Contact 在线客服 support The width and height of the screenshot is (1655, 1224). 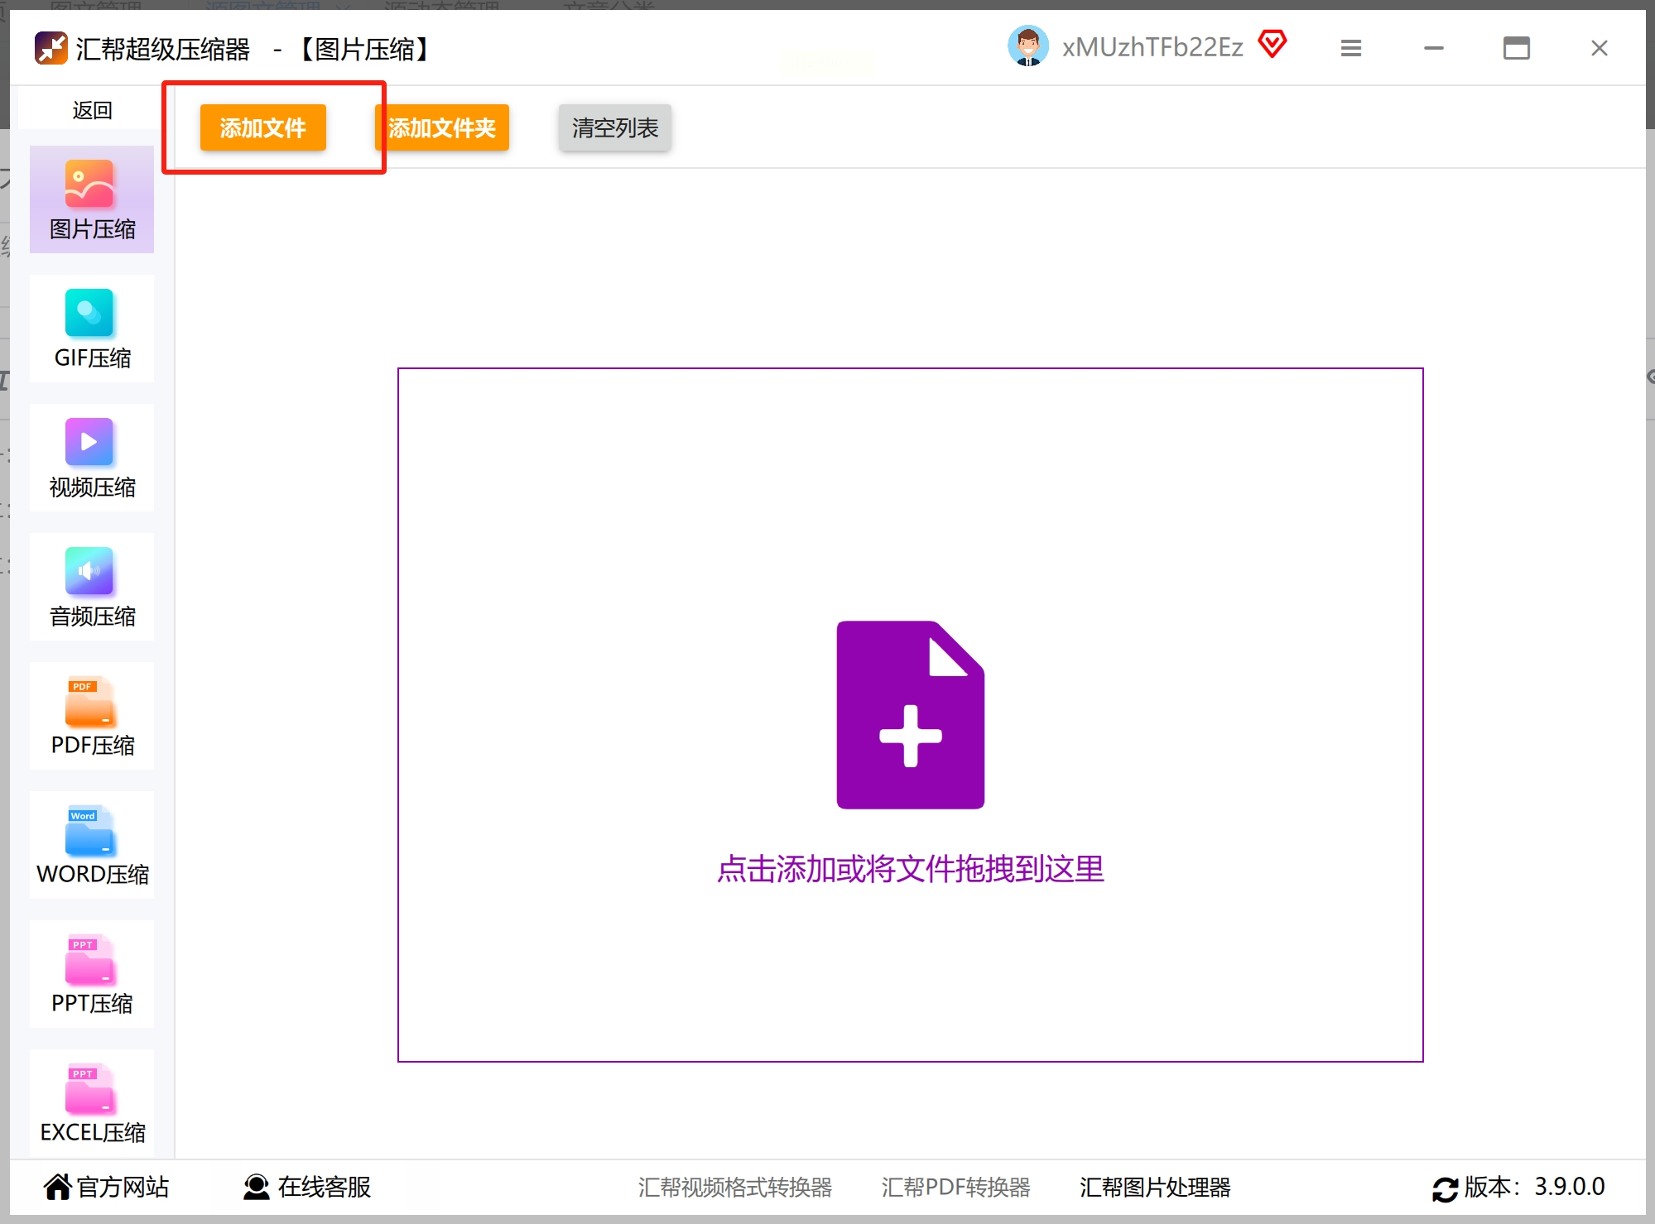(x=307, y=1187)
